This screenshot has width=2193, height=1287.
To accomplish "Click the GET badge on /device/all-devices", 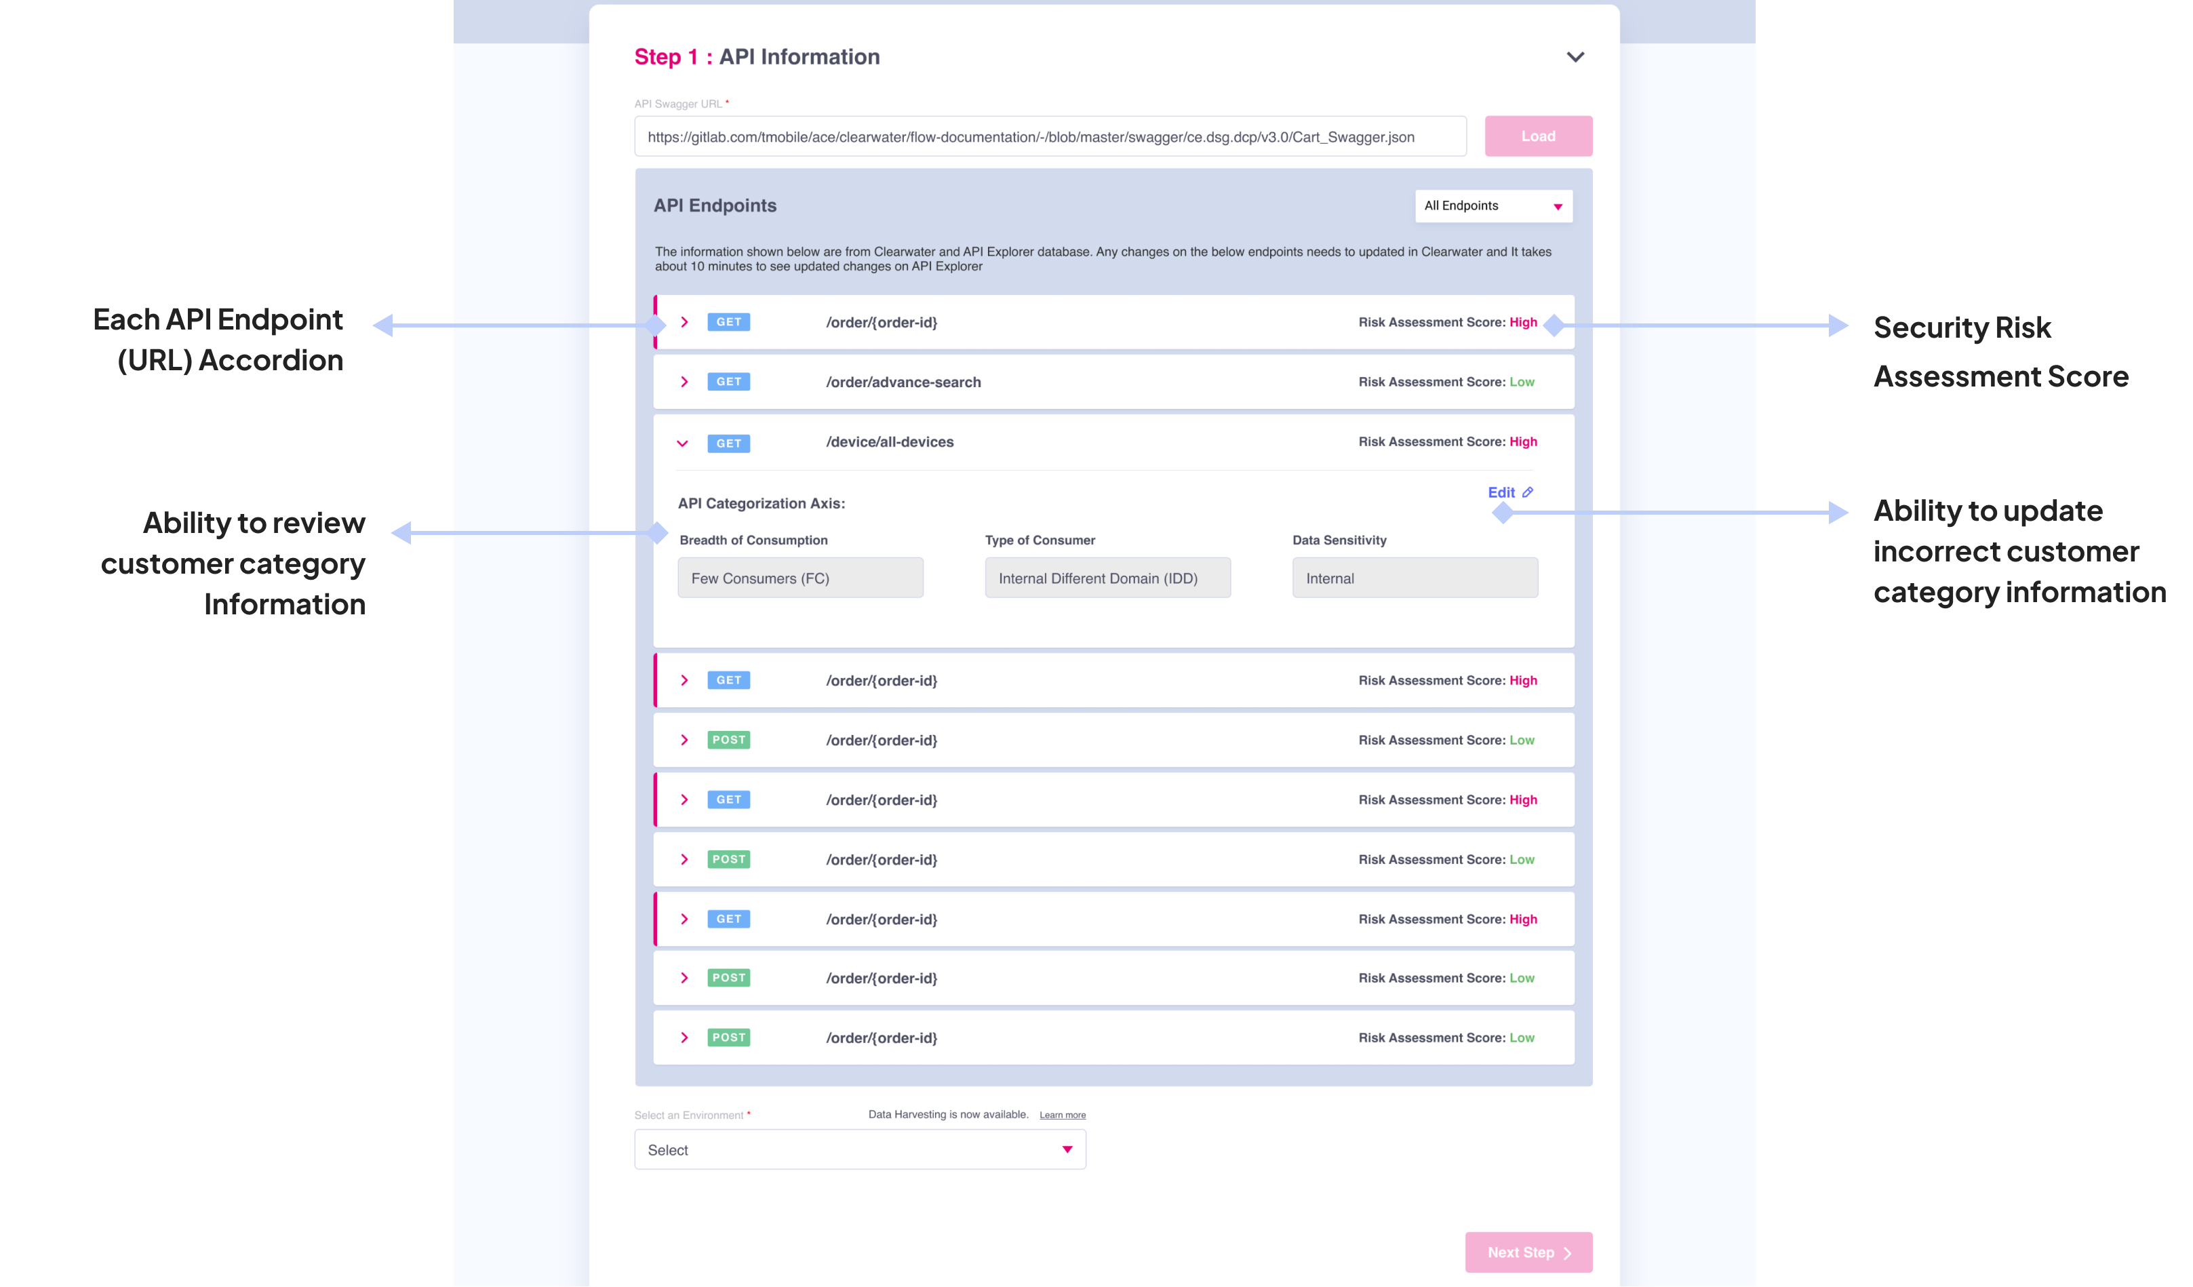I will pos(728,443).
